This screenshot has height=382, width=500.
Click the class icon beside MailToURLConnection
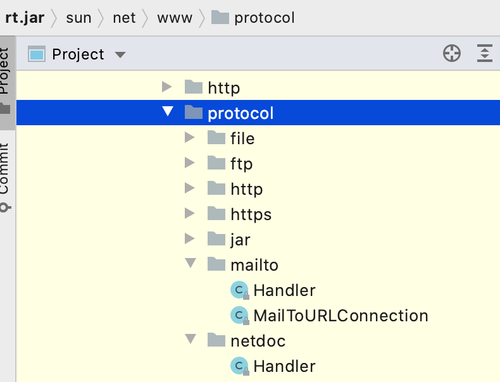coord(239,315)
